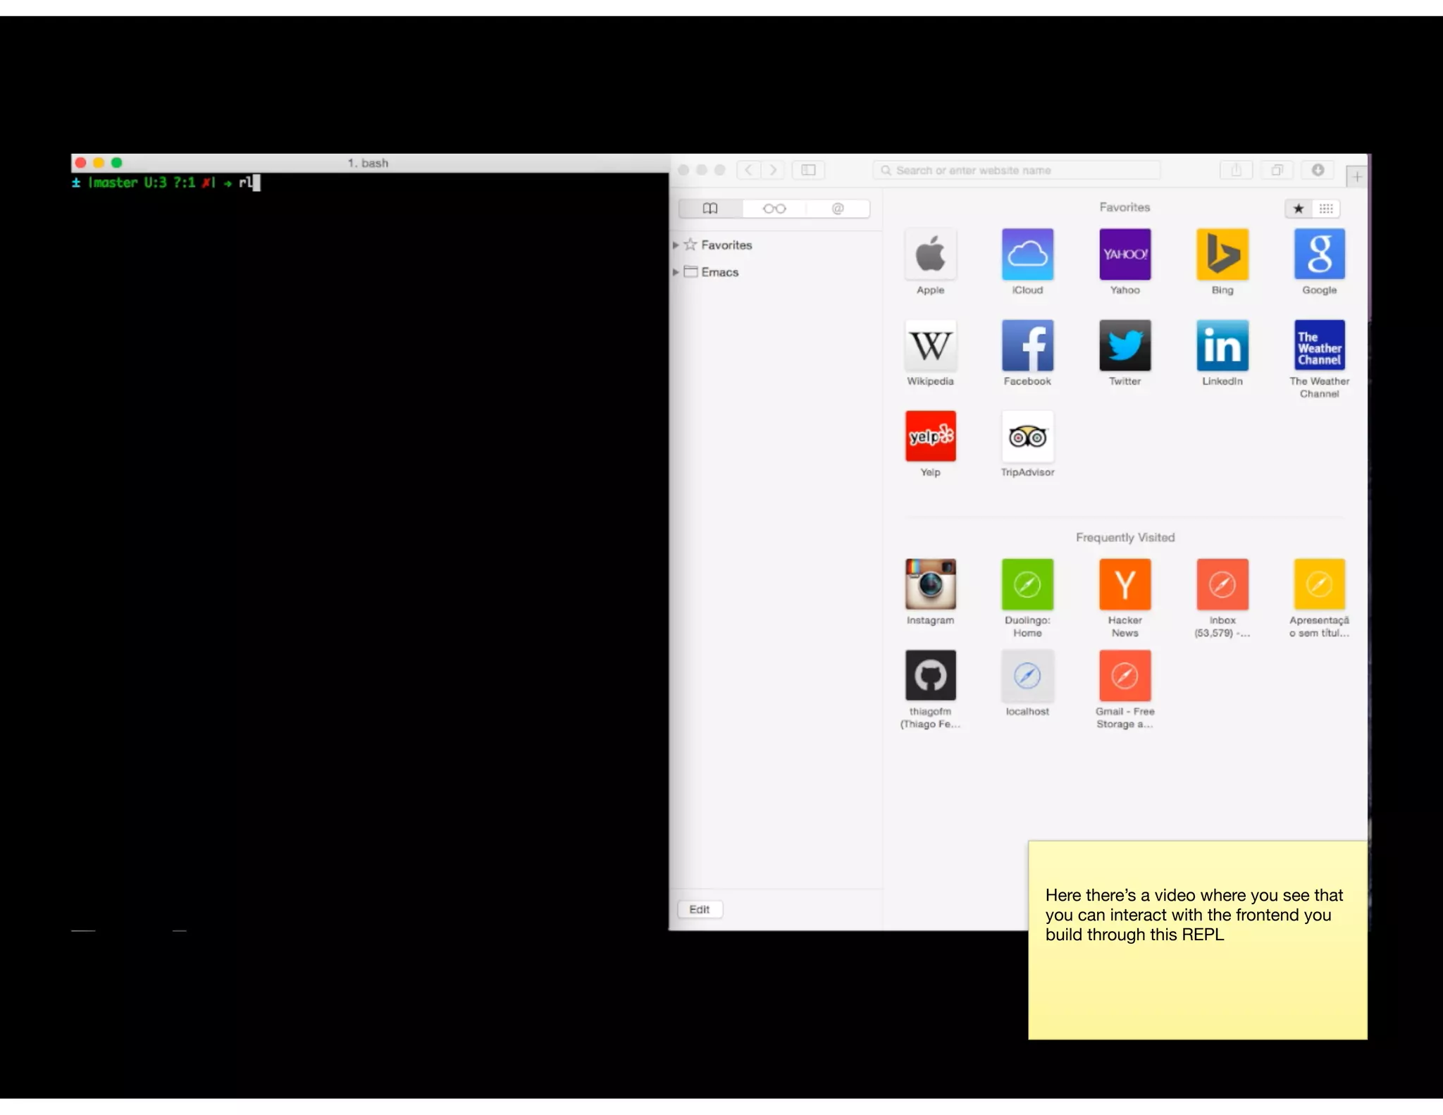Image resolution: width=1443 pixels, height=1115 pixels.
Task: Switch to Favorites star view toggle
Action: pos(1299,209)
